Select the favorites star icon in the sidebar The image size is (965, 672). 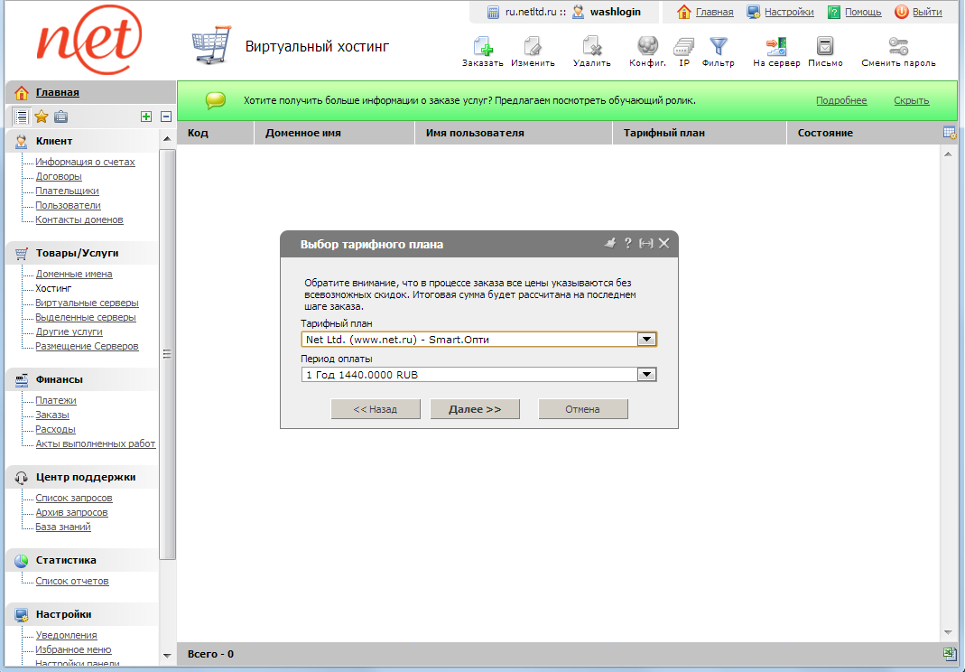pos(40,116)
